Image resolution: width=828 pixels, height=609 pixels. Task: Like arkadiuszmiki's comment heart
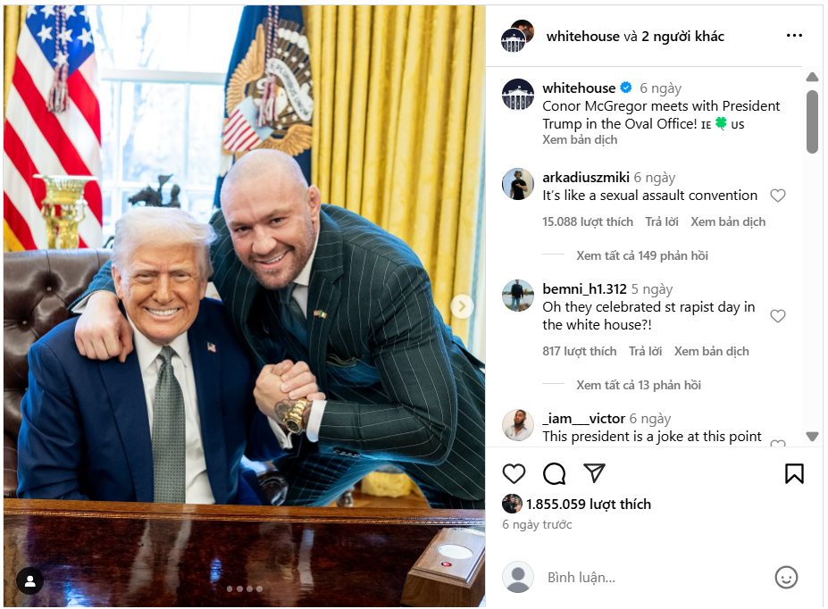point(777,196)
